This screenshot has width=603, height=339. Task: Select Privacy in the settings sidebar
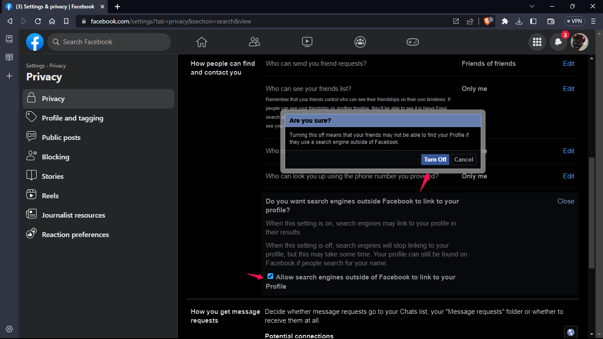[x=98, y=99]
